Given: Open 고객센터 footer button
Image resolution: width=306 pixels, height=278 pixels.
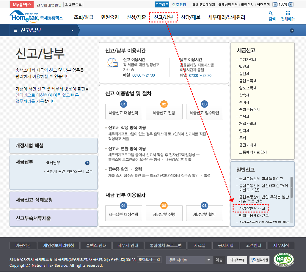Looking at the screenshot, I should click(253, 246).
